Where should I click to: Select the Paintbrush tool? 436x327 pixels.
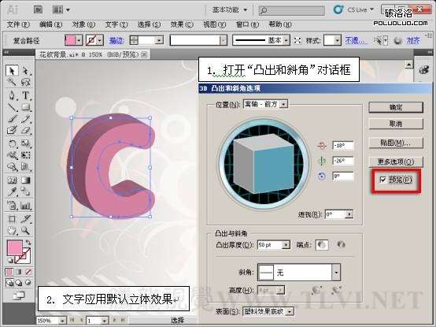(12, 119)
